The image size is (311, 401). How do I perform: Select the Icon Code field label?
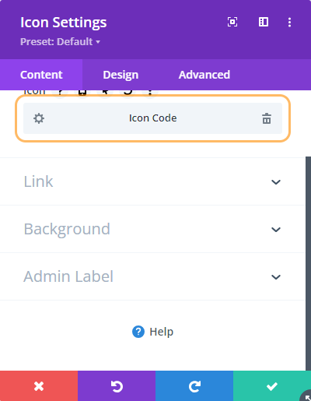point(153,118)
